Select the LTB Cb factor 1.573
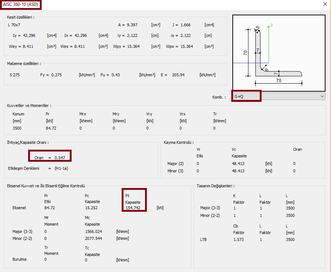The width and height of the screenshot is (331, 272). pos(238,240)
